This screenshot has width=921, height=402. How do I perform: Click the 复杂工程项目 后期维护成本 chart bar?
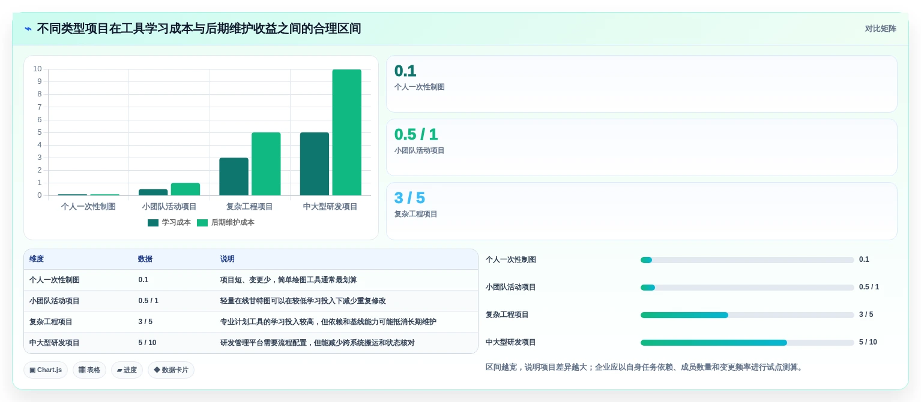tap(266, 164)
